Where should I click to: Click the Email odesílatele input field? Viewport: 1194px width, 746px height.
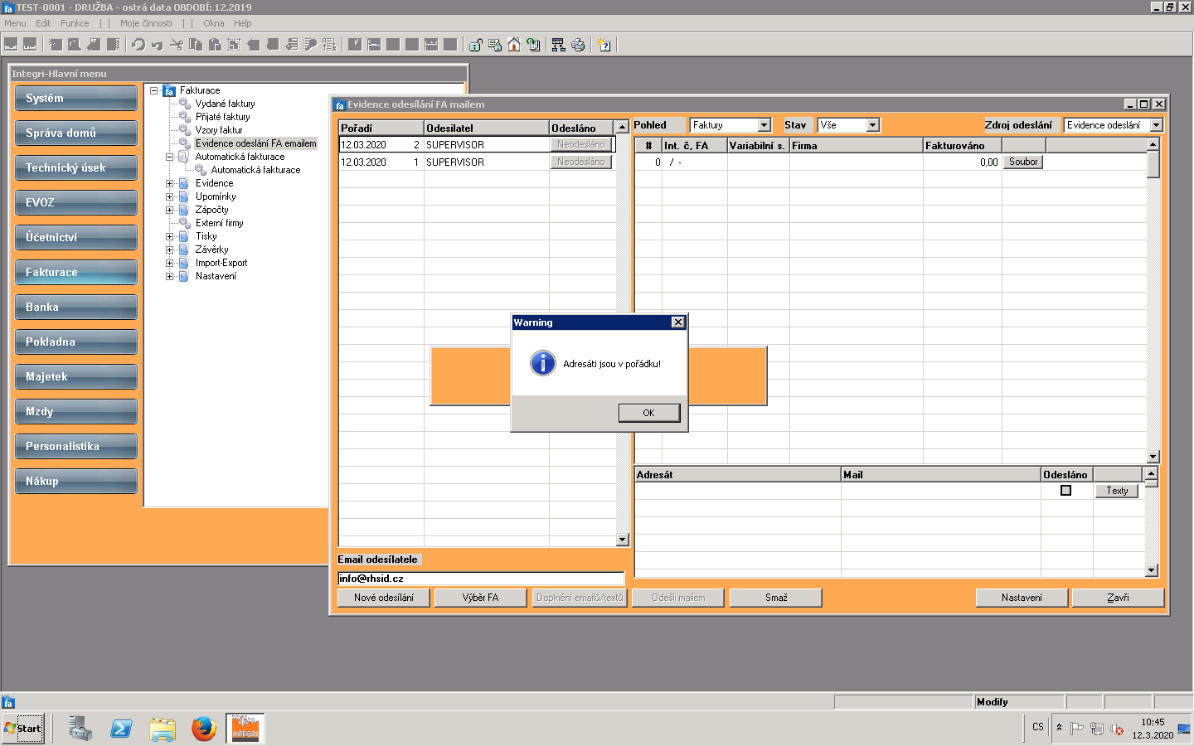(x=481, y=579)
